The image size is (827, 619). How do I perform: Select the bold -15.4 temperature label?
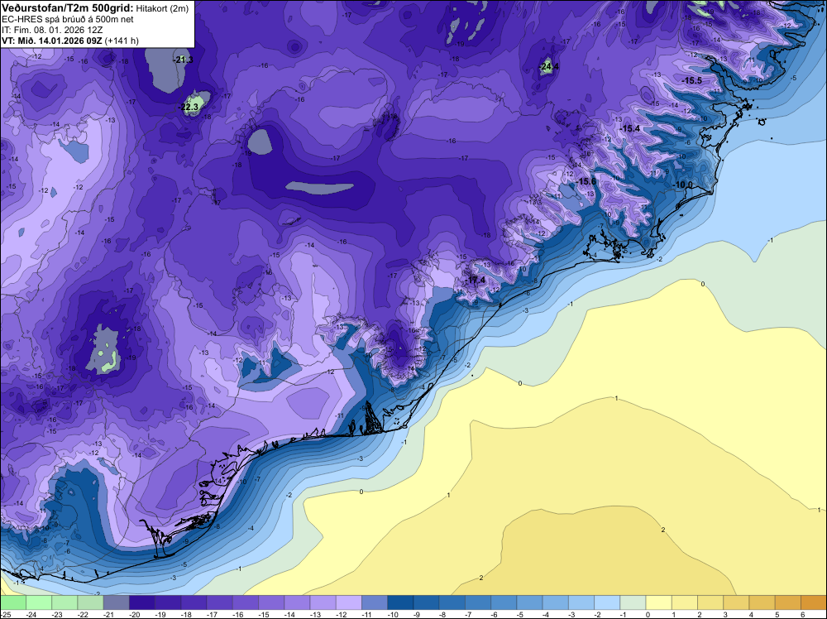pos(629,129)
